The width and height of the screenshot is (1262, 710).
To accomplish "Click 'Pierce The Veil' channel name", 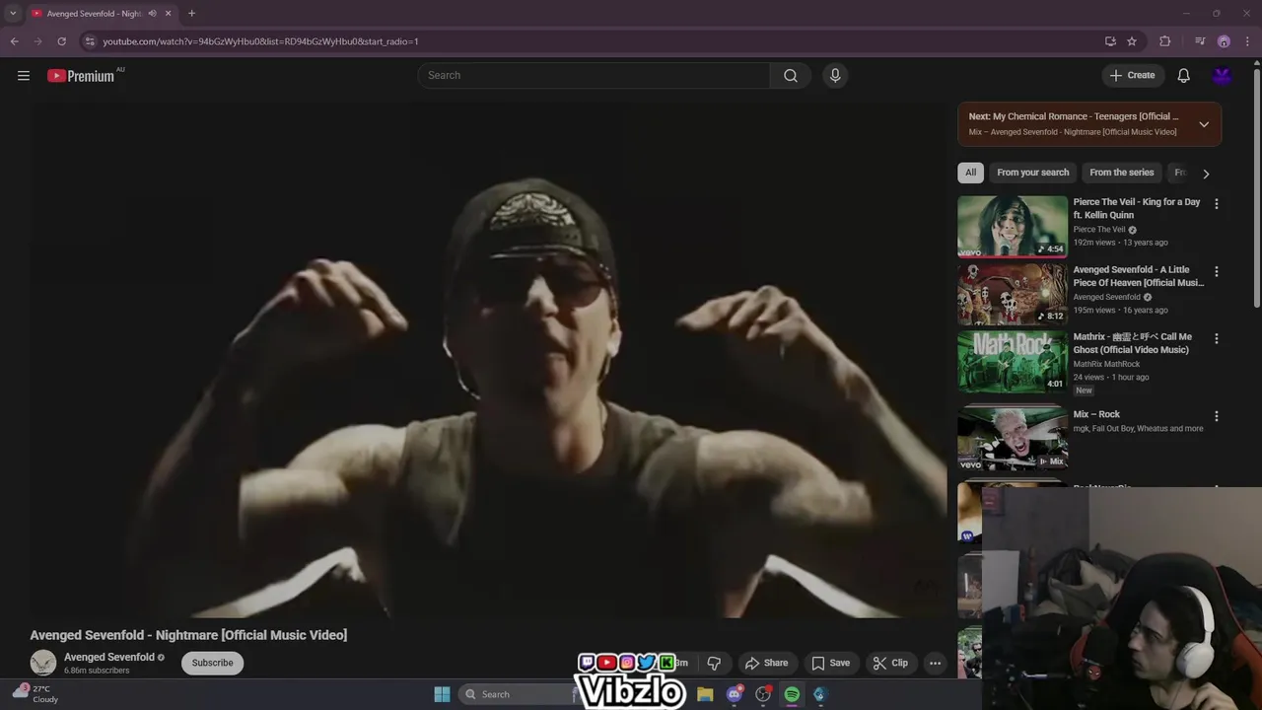I will (x=1099, y=230).
